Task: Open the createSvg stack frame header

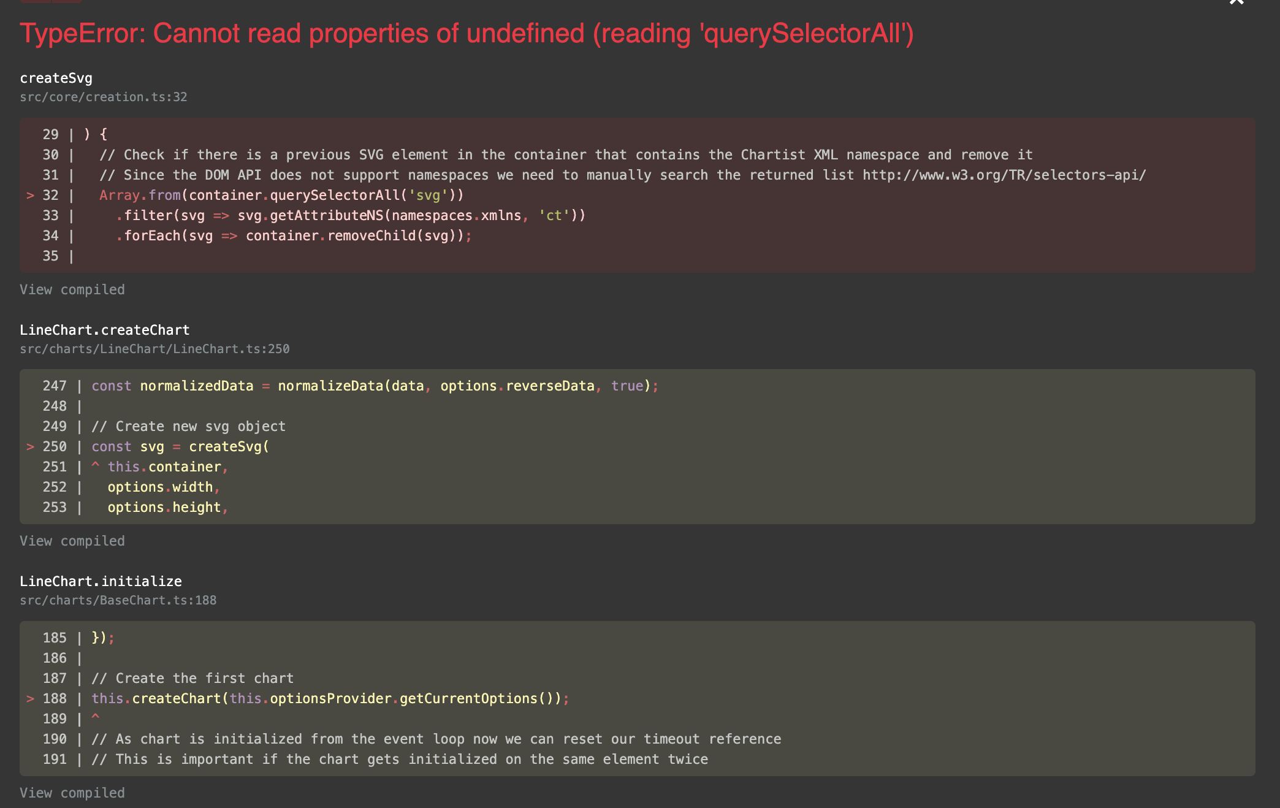Action: point(56,78)
